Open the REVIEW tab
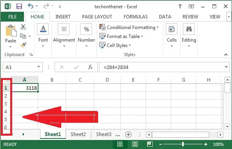 coord(190,17)
